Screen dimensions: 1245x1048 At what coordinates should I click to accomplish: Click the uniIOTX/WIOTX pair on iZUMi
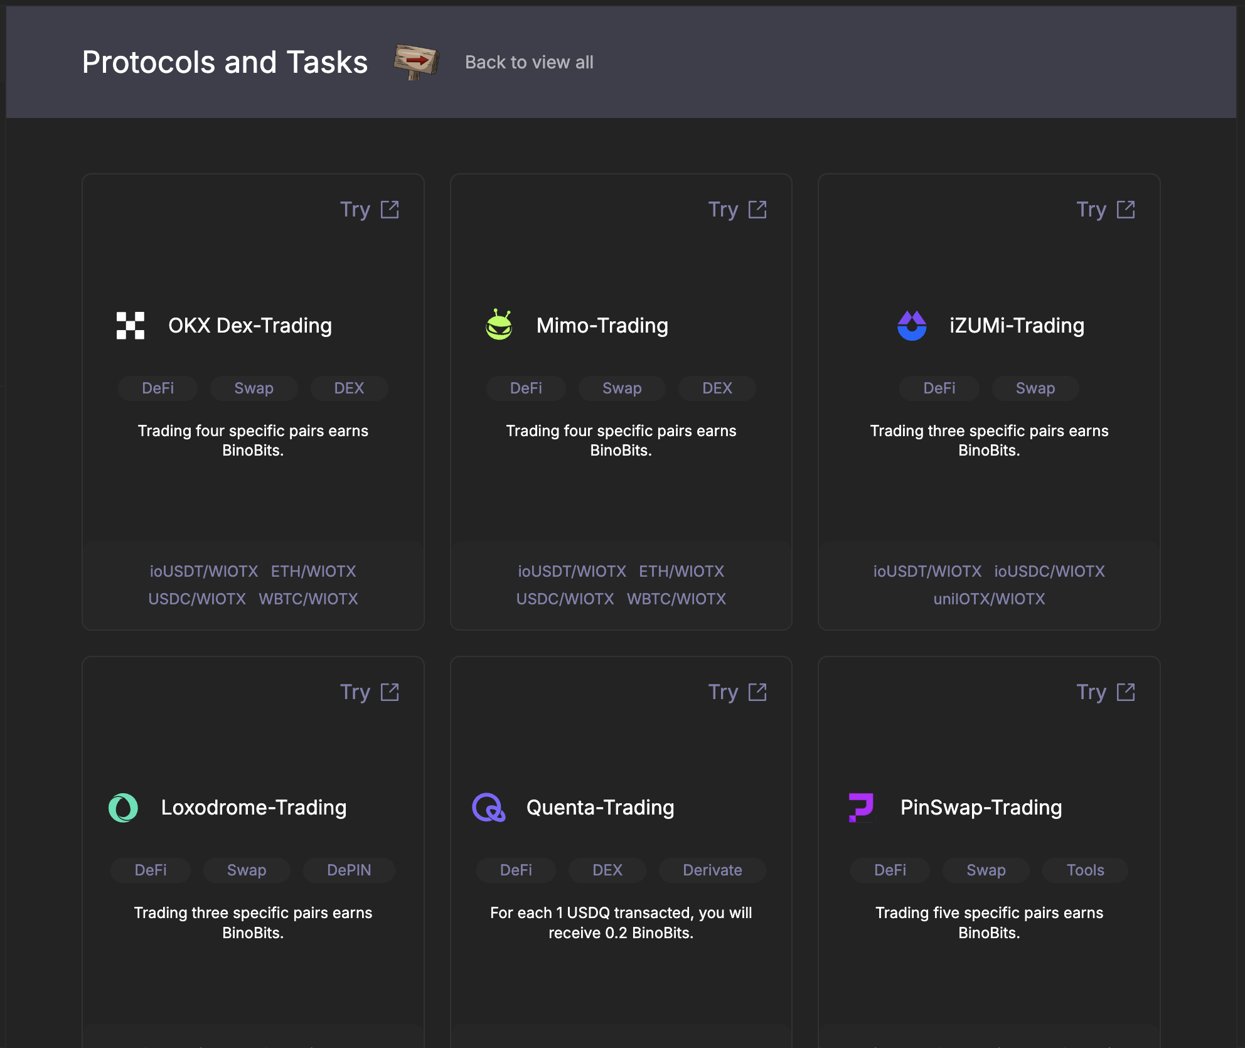[989, 599]
